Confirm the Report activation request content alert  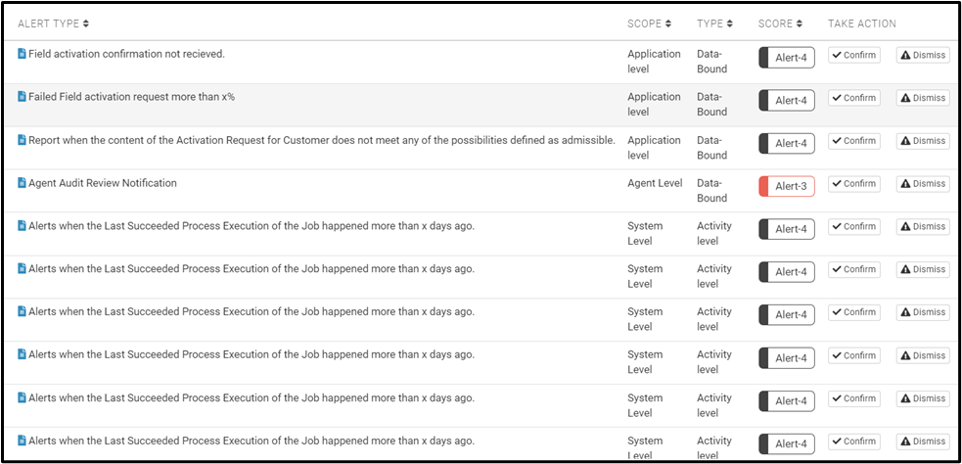point(854,141)
